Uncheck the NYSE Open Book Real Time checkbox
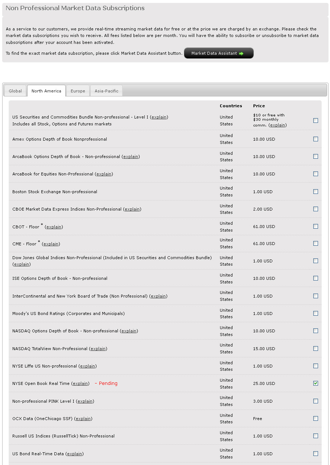 click(x=315, y=383)
